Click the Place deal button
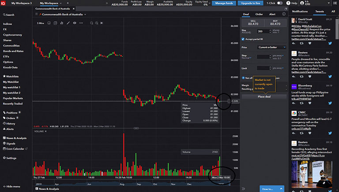 264,96
